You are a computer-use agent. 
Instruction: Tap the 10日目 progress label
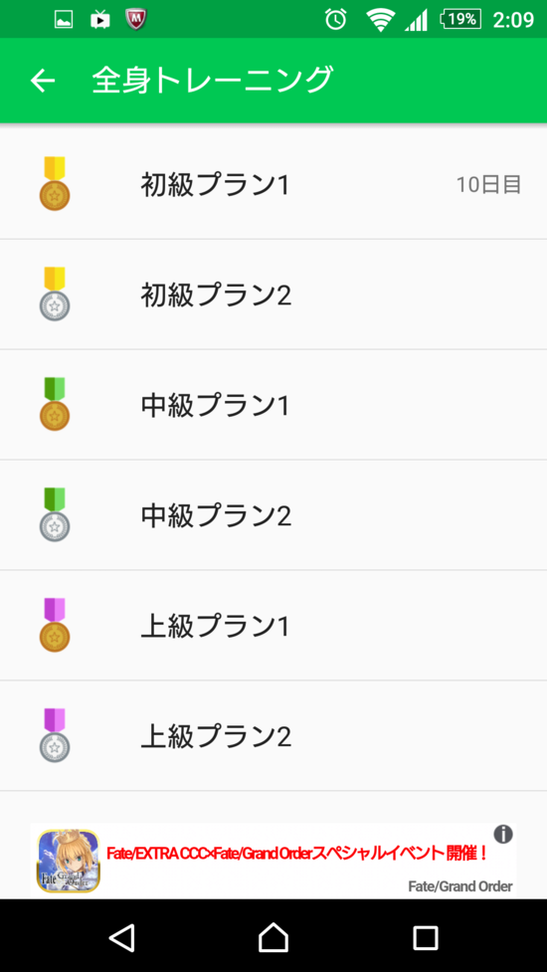coord(488,185)
